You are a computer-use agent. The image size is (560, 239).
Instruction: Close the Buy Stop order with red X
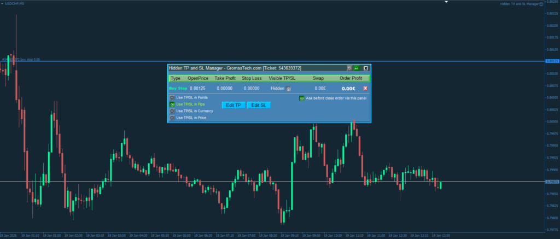click(x=365, y=88)
